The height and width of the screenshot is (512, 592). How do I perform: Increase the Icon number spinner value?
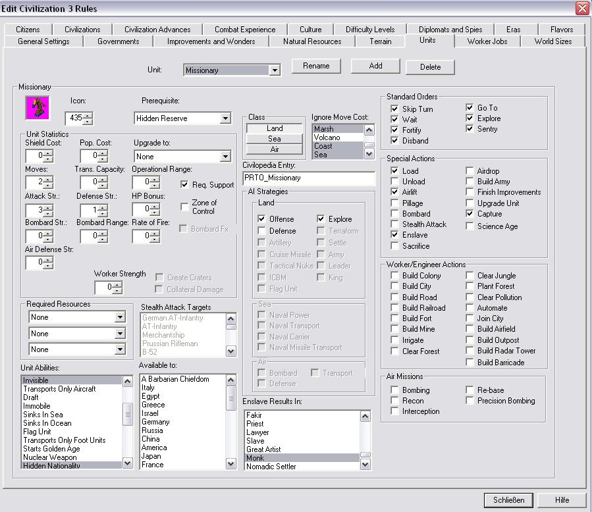point(88,115)
